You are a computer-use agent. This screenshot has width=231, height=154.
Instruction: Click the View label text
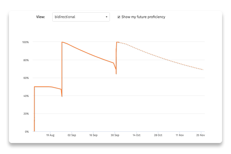click(41, 17)
